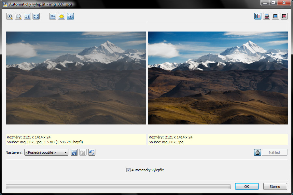293x195 pixels.
Task: Toggle image information icon
Action: tap(70, 16)
